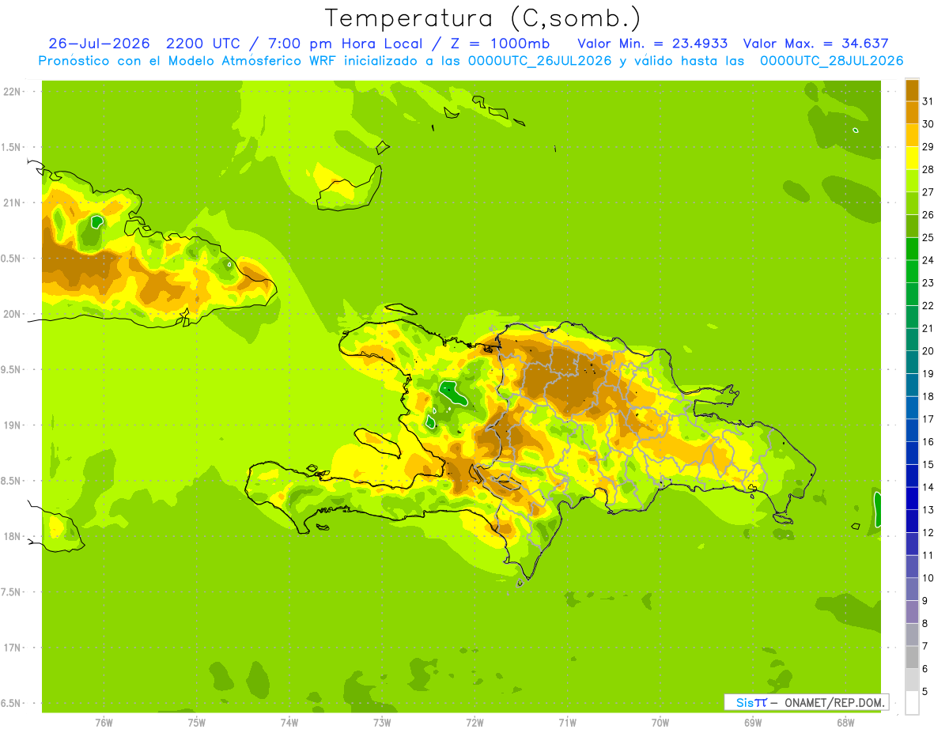Click the '17N' latitude label

click(12, 648)
